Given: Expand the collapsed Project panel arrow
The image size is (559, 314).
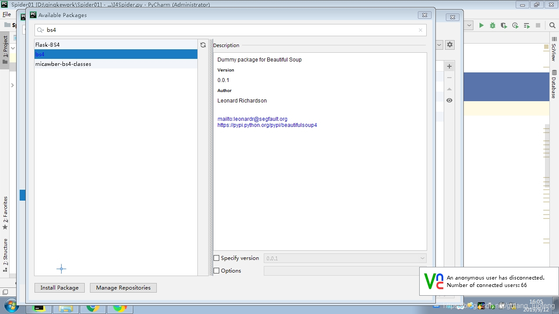Looking at the screenshot, I should [12, 85].
